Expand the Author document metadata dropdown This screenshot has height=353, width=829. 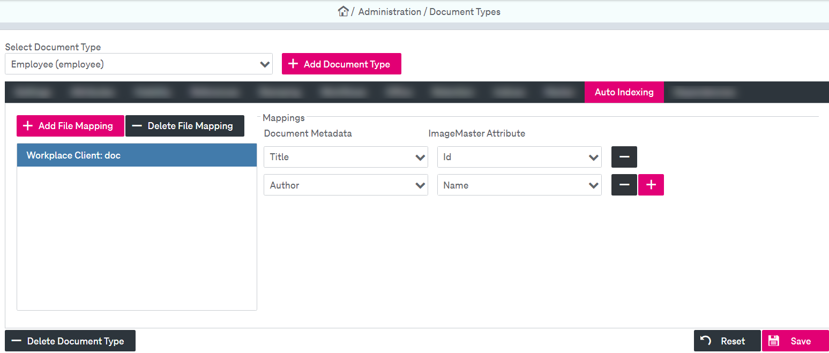click(x=346, y=185)
